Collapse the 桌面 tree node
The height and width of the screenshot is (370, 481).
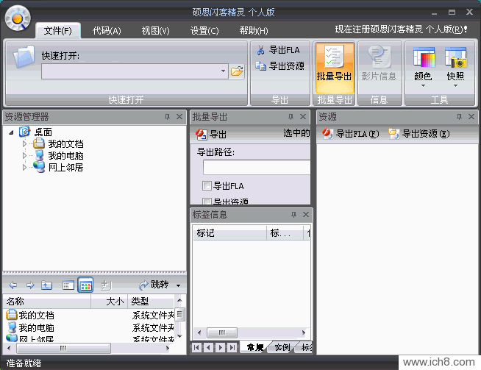coord(11,132)
